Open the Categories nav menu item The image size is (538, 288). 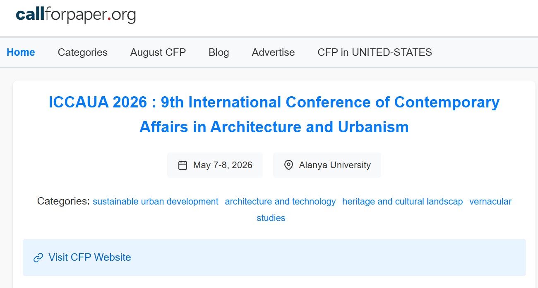coord(82,52)
